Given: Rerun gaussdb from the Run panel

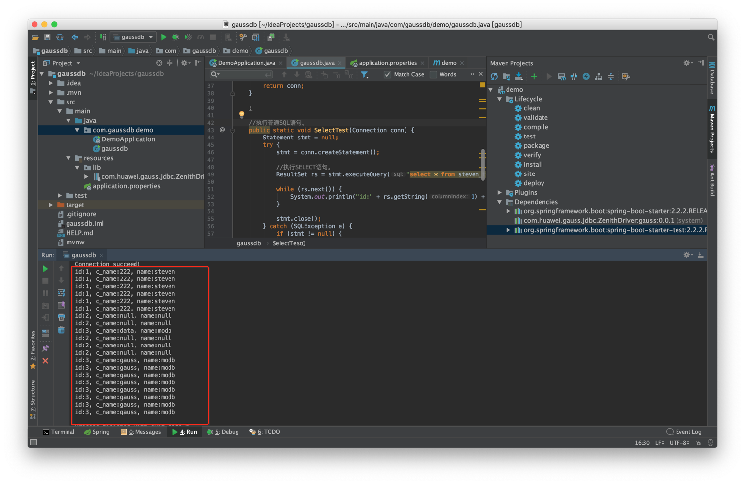Looking at the screenshot, I should point(45,269).
